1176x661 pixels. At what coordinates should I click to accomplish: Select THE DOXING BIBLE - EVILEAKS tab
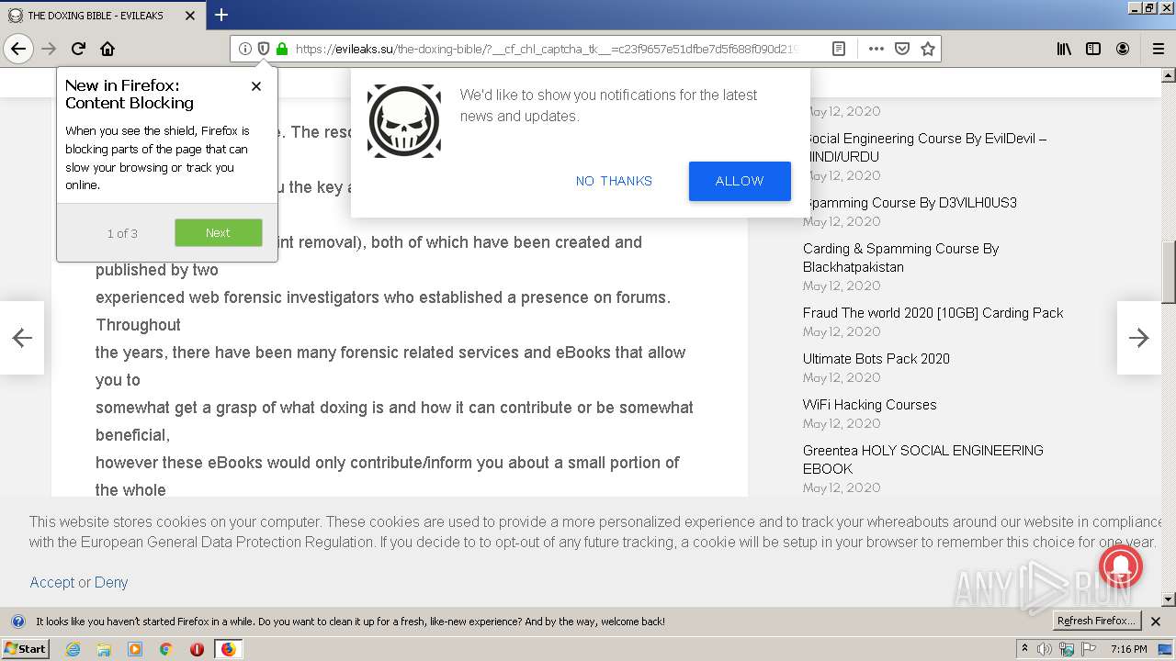102,16
